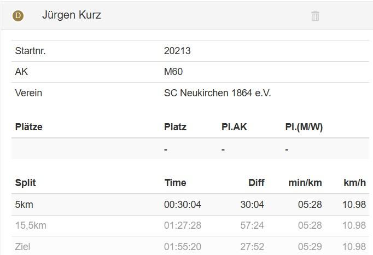Click the 15,5km split row

coord(31,225)
